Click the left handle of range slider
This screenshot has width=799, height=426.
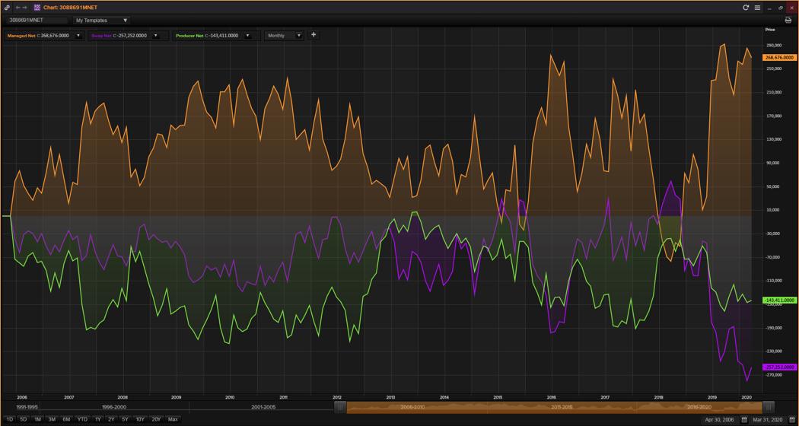click(x=340, y=407)
